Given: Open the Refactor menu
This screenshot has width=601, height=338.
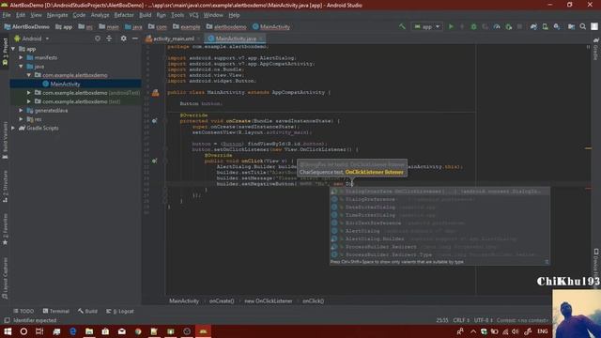Looking at the screenshot, I should [x=124, y=15].
